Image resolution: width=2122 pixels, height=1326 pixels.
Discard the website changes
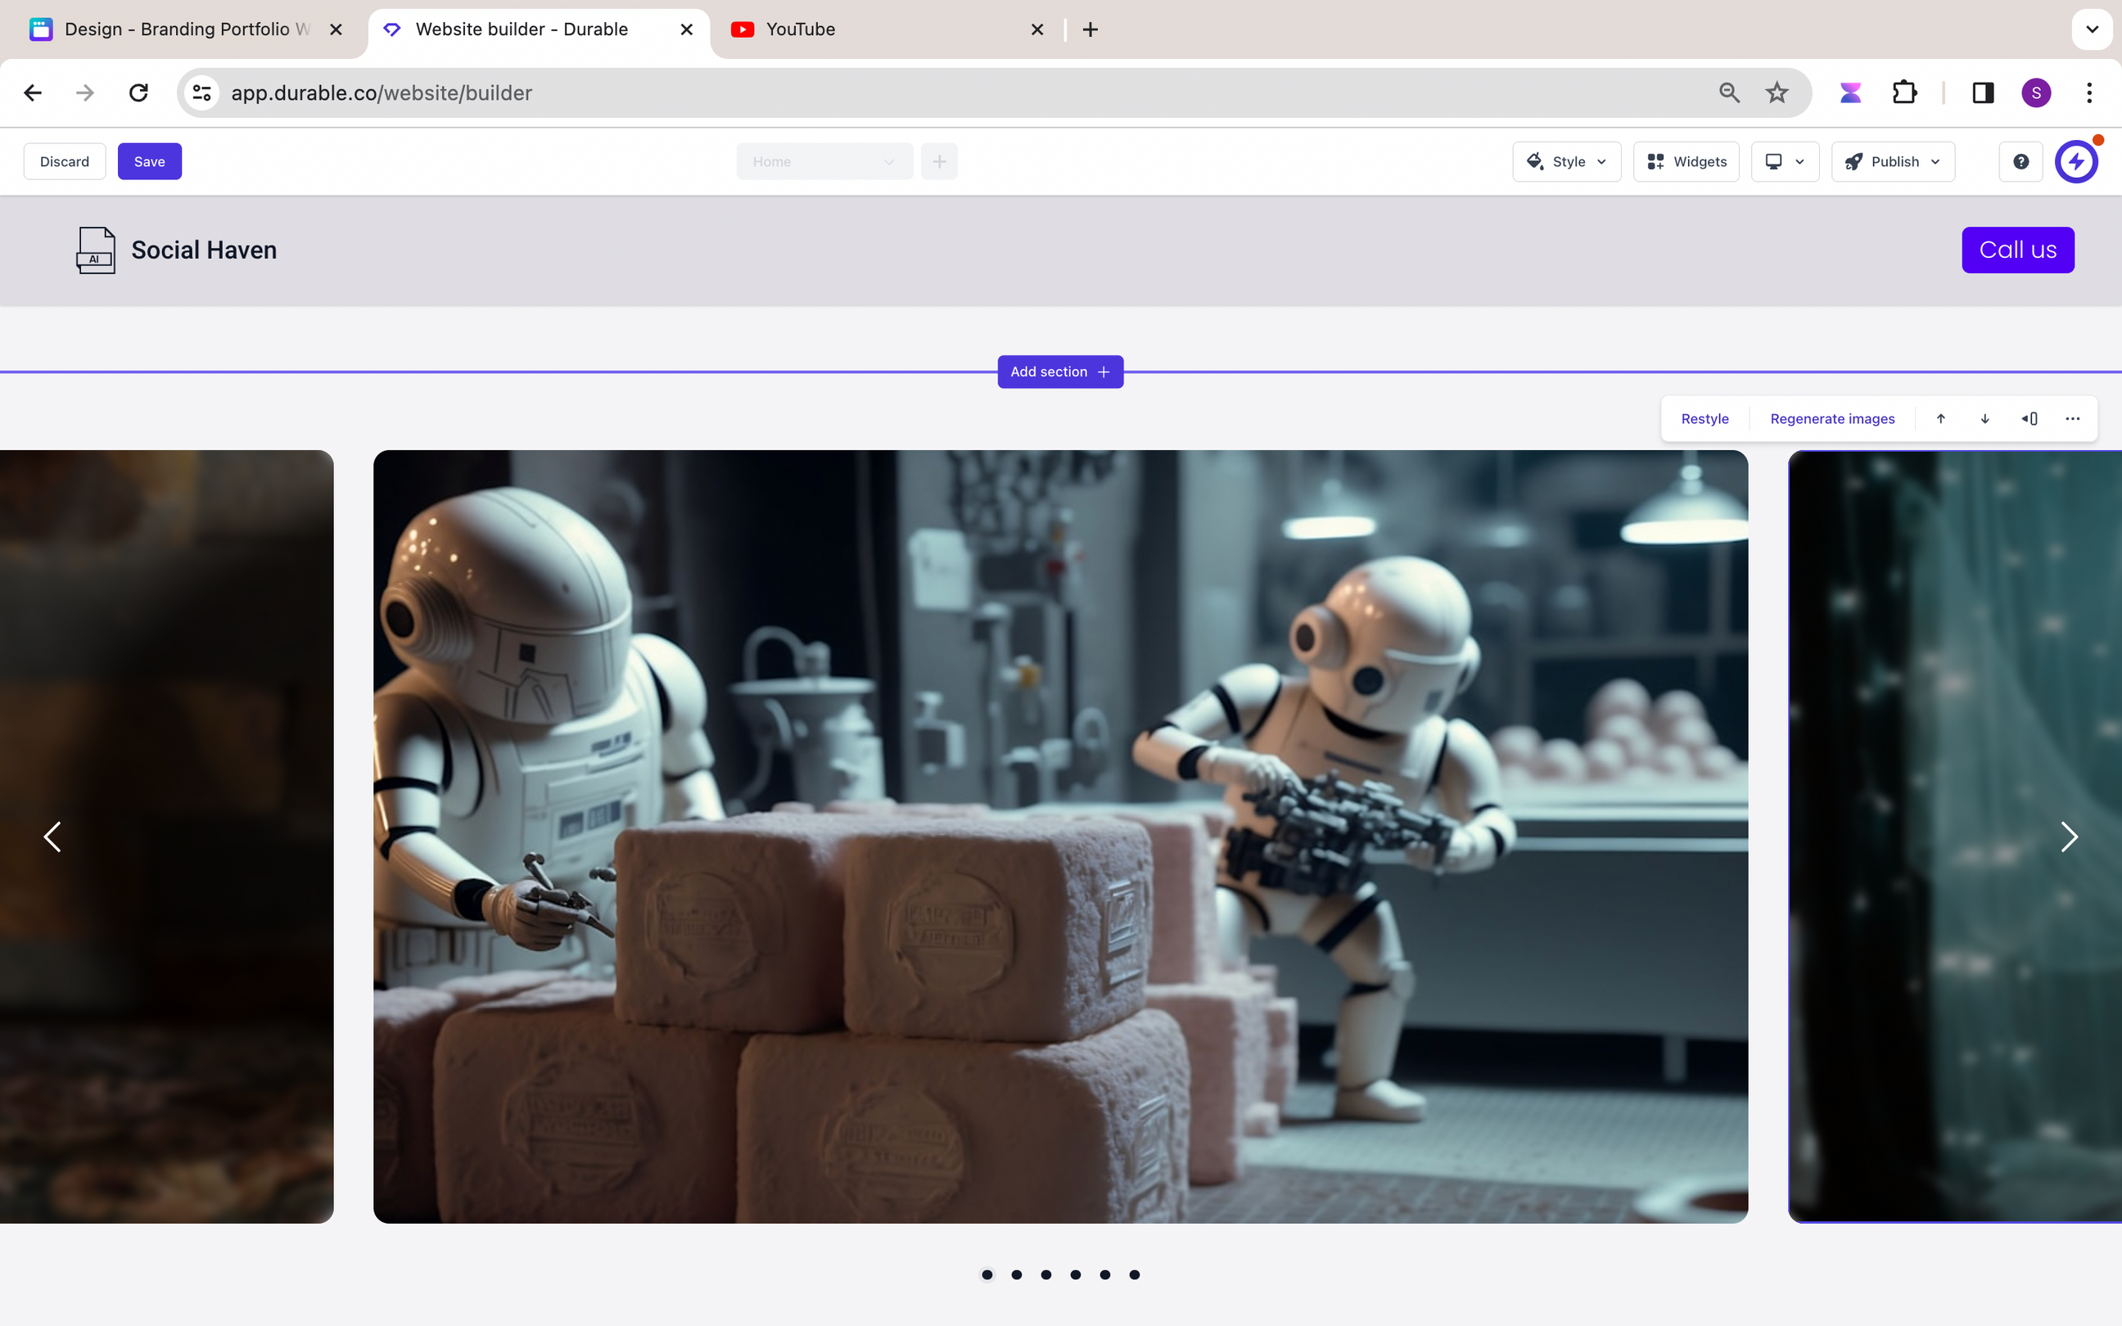tap(65, 161)
